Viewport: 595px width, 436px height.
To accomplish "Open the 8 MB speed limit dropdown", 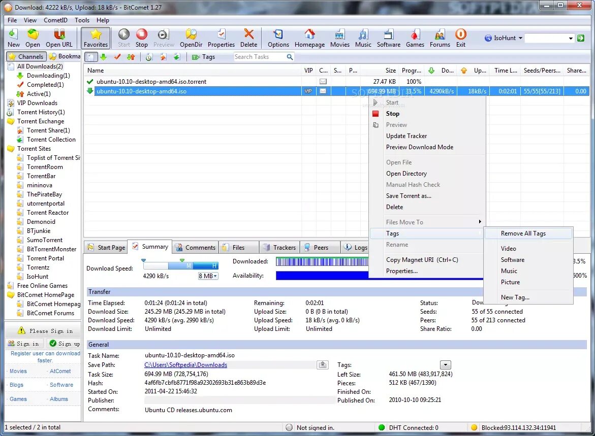I will point(208,276).
